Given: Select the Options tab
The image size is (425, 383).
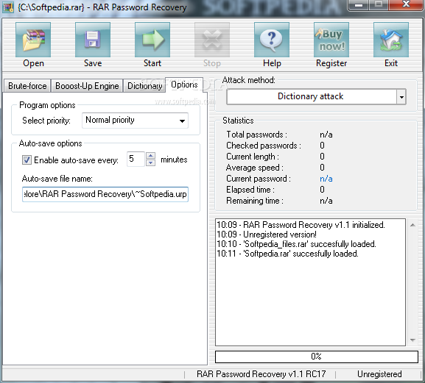Looking at the screenshot, I should click(184, 85).
